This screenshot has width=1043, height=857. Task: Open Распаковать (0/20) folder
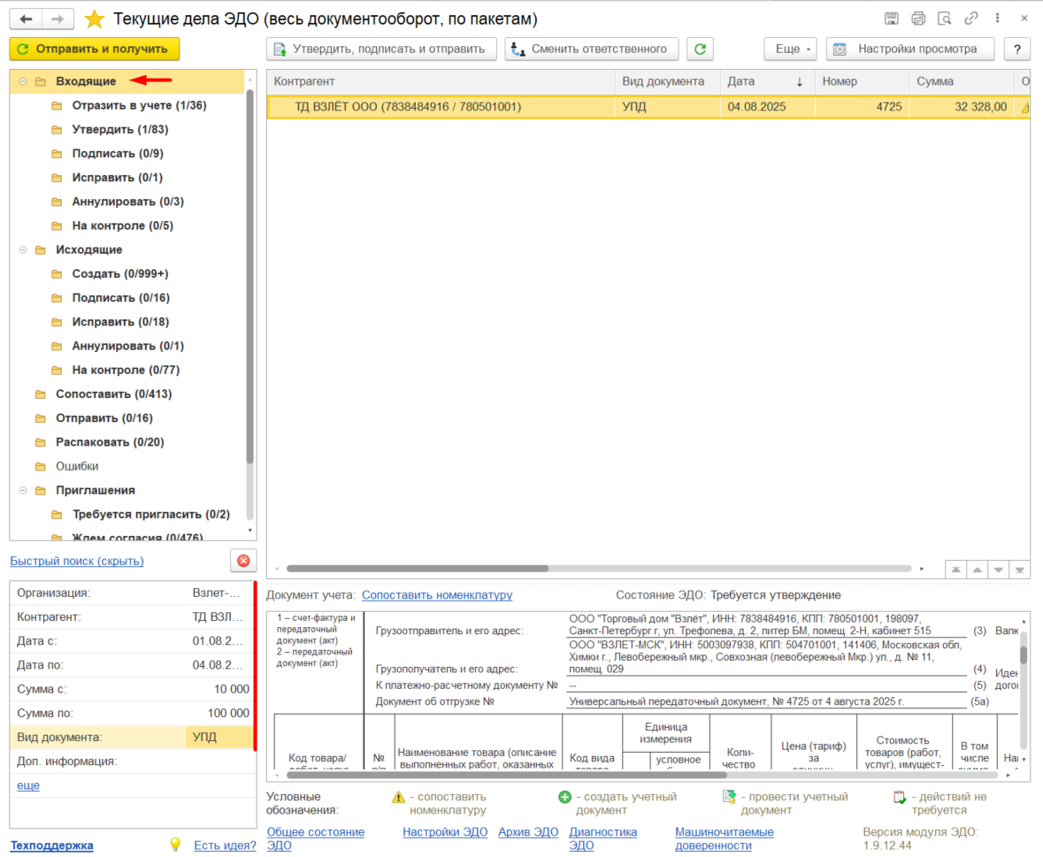point(110,442)
